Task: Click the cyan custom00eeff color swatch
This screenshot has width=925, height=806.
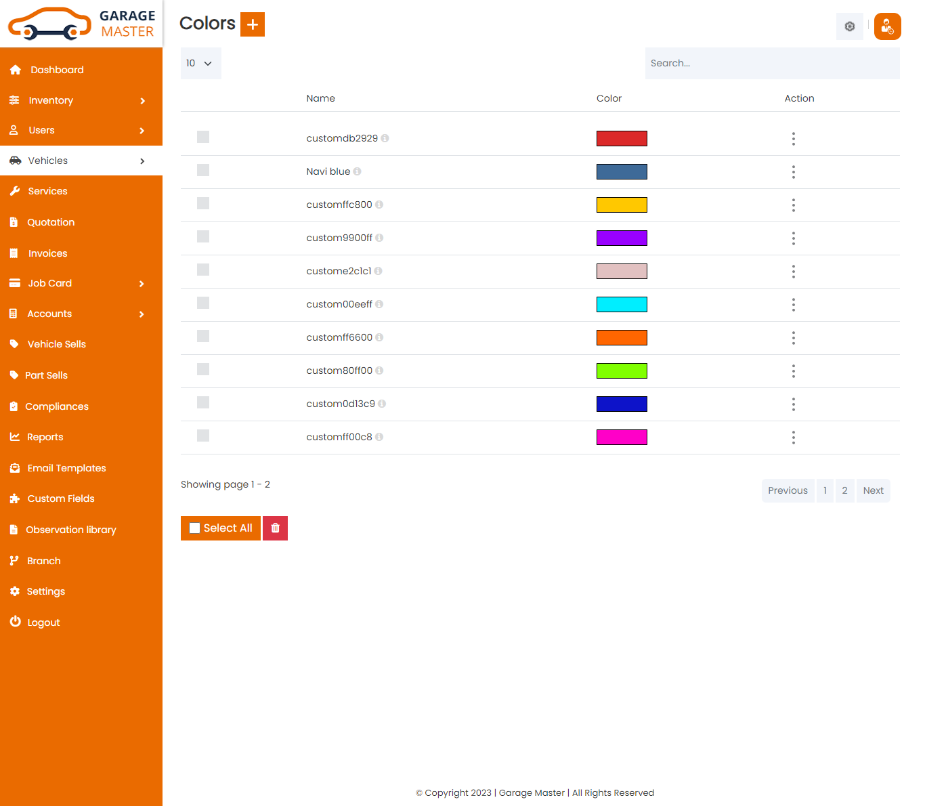Action: coord(622,305)
